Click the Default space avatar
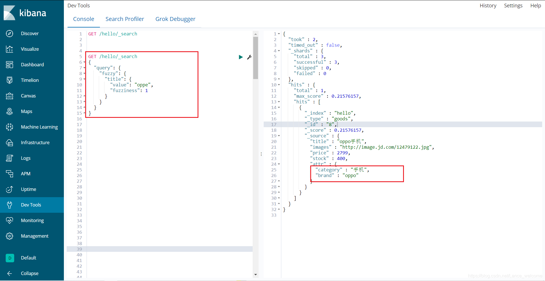This screenshot has height=281, width=545. (10, 258)
